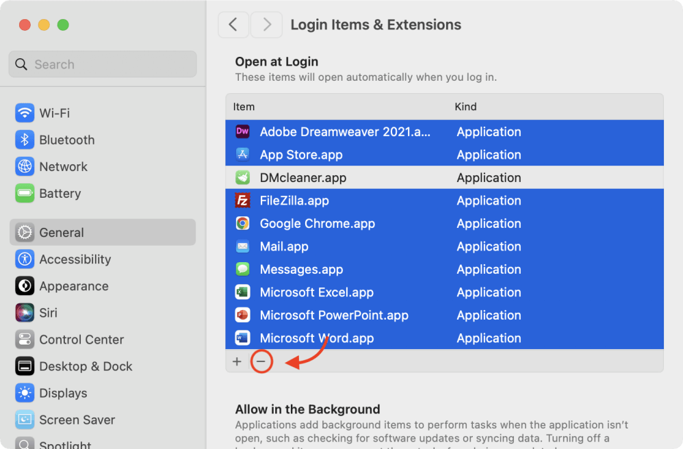This screenshot has width=683, height=449.
Task: Click the Adobe Dreamweaver app icon
Action: click(x=242, y=131)
